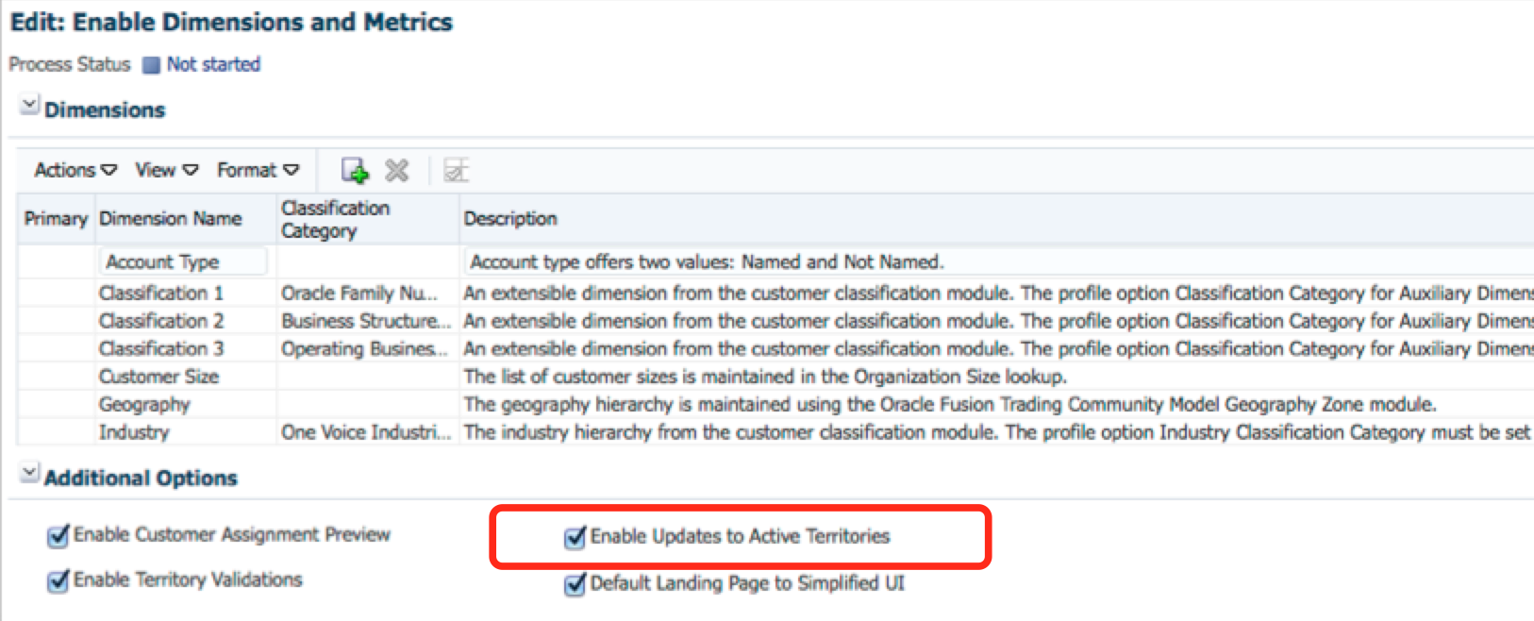Open the View menu
The image size is (1534, 621).
pos(166,170)
